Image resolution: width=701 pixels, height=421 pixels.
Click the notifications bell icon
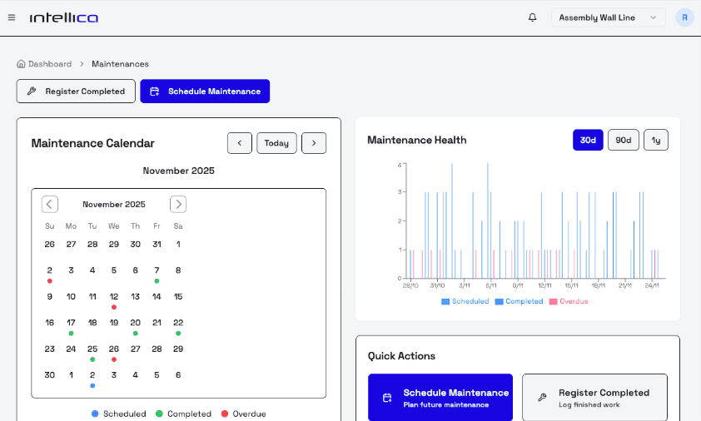tap(533, 17)
